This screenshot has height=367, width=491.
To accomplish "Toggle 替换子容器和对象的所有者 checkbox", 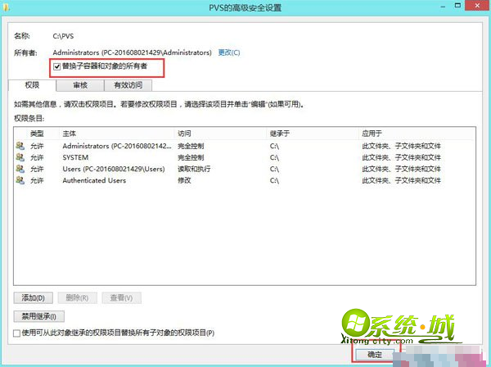I will point(57,66).
